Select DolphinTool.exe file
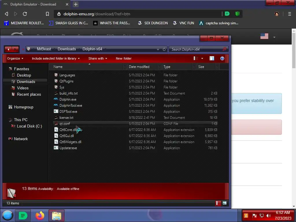Image resolution: width=296 pixels, height=222 pixels. point(71,106)
